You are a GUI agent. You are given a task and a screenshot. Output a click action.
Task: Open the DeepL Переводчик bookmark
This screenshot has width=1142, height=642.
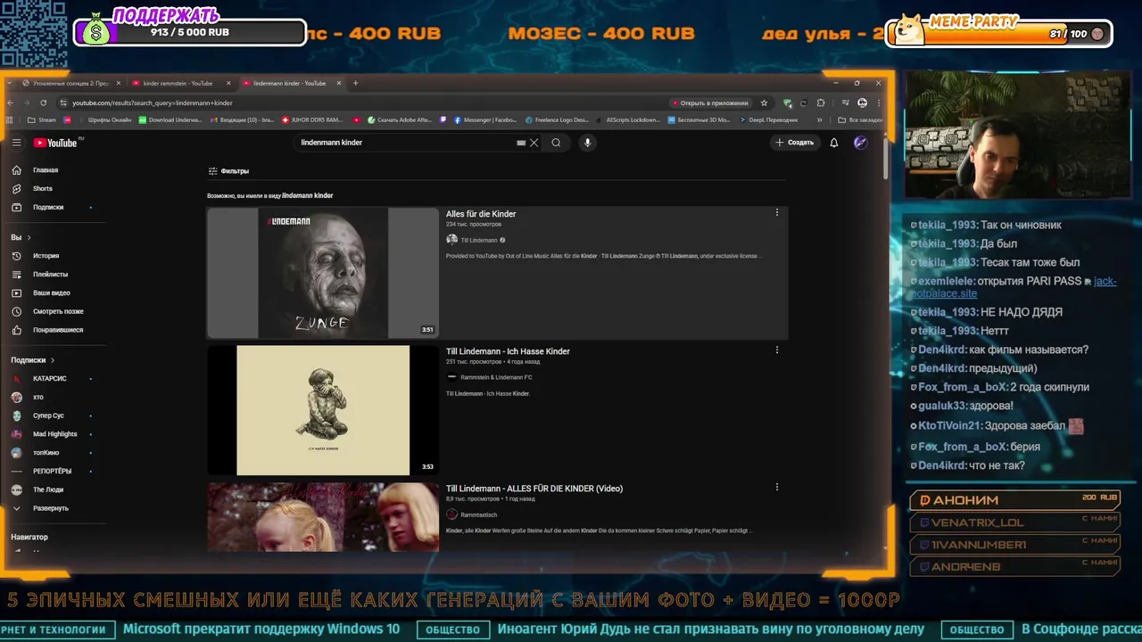tap(768, 119)
